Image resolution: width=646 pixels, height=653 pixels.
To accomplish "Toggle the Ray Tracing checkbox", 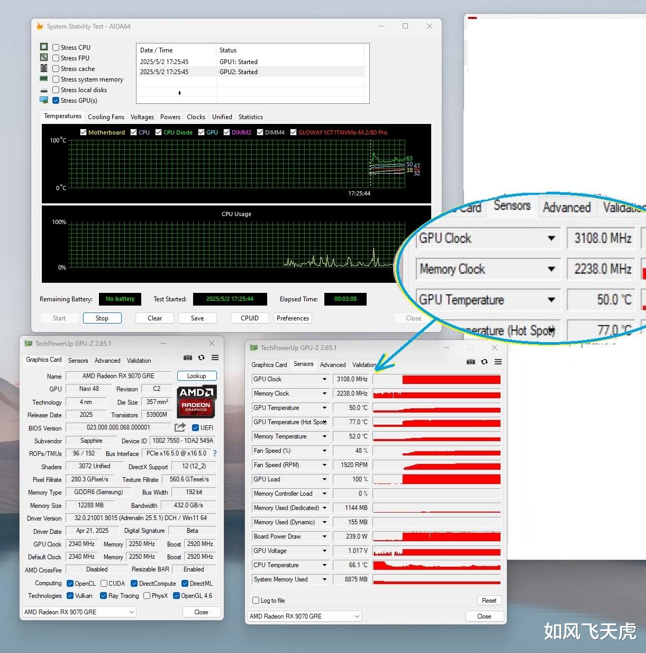I will tap(103, 596).
